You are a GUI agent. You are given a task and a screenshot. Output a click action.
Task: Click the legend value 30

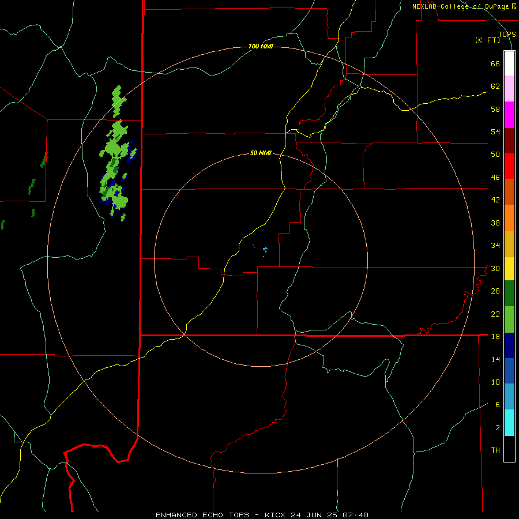495,268
